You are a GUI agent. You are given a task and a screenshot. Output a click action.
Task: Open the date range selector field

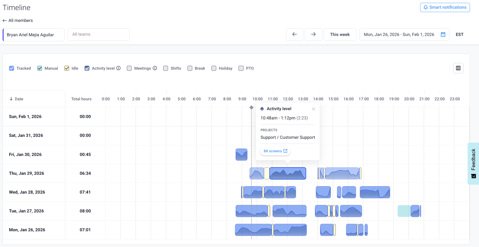coord(399,35)
